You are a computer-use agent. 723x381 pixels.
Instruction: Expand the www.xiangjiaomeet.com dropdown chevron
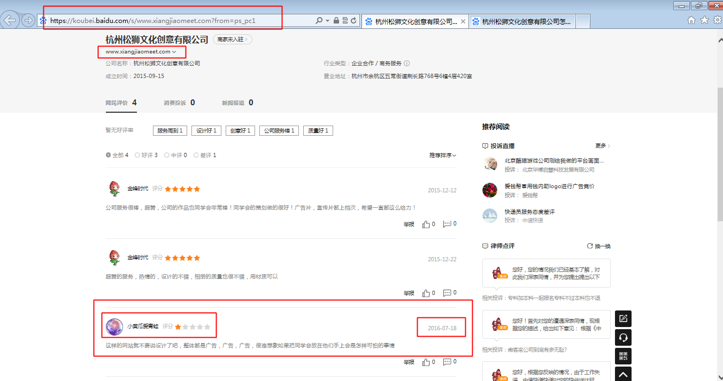point(174,52)
